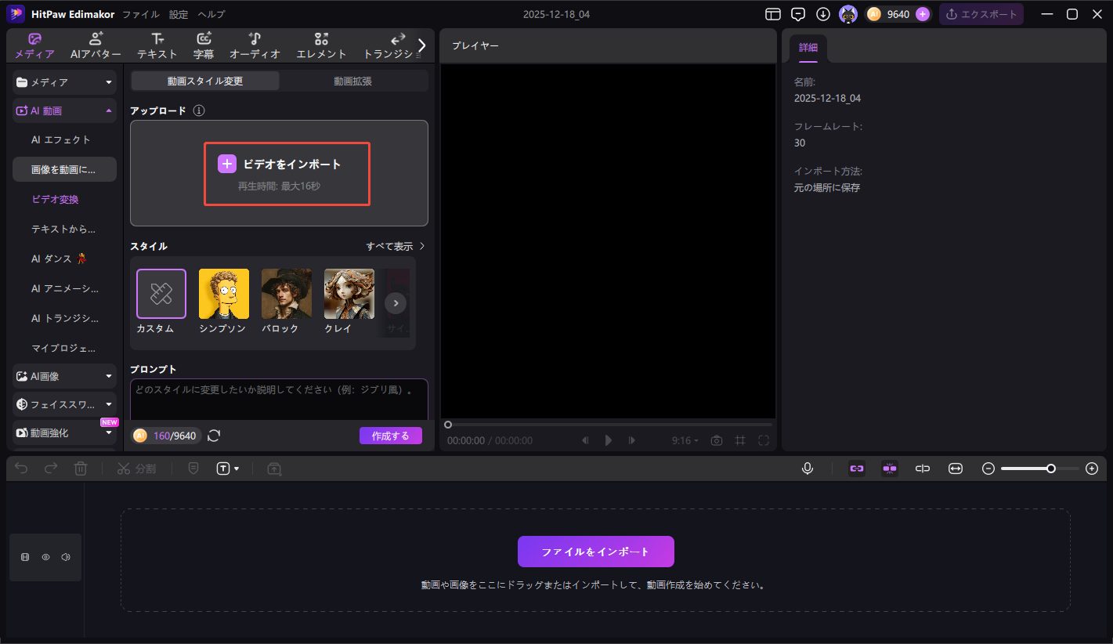Open the ファイル menu
The height and width of the screenshot is (644, 1113).
point(141,14)
